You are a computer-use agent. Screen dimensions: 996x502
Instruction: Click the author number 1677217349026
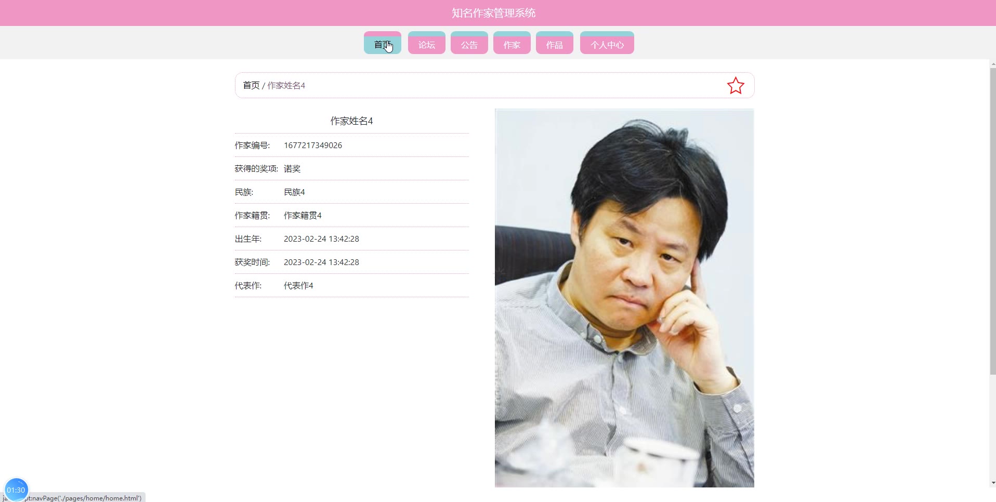pyautogui.click(x=313, y=146)
